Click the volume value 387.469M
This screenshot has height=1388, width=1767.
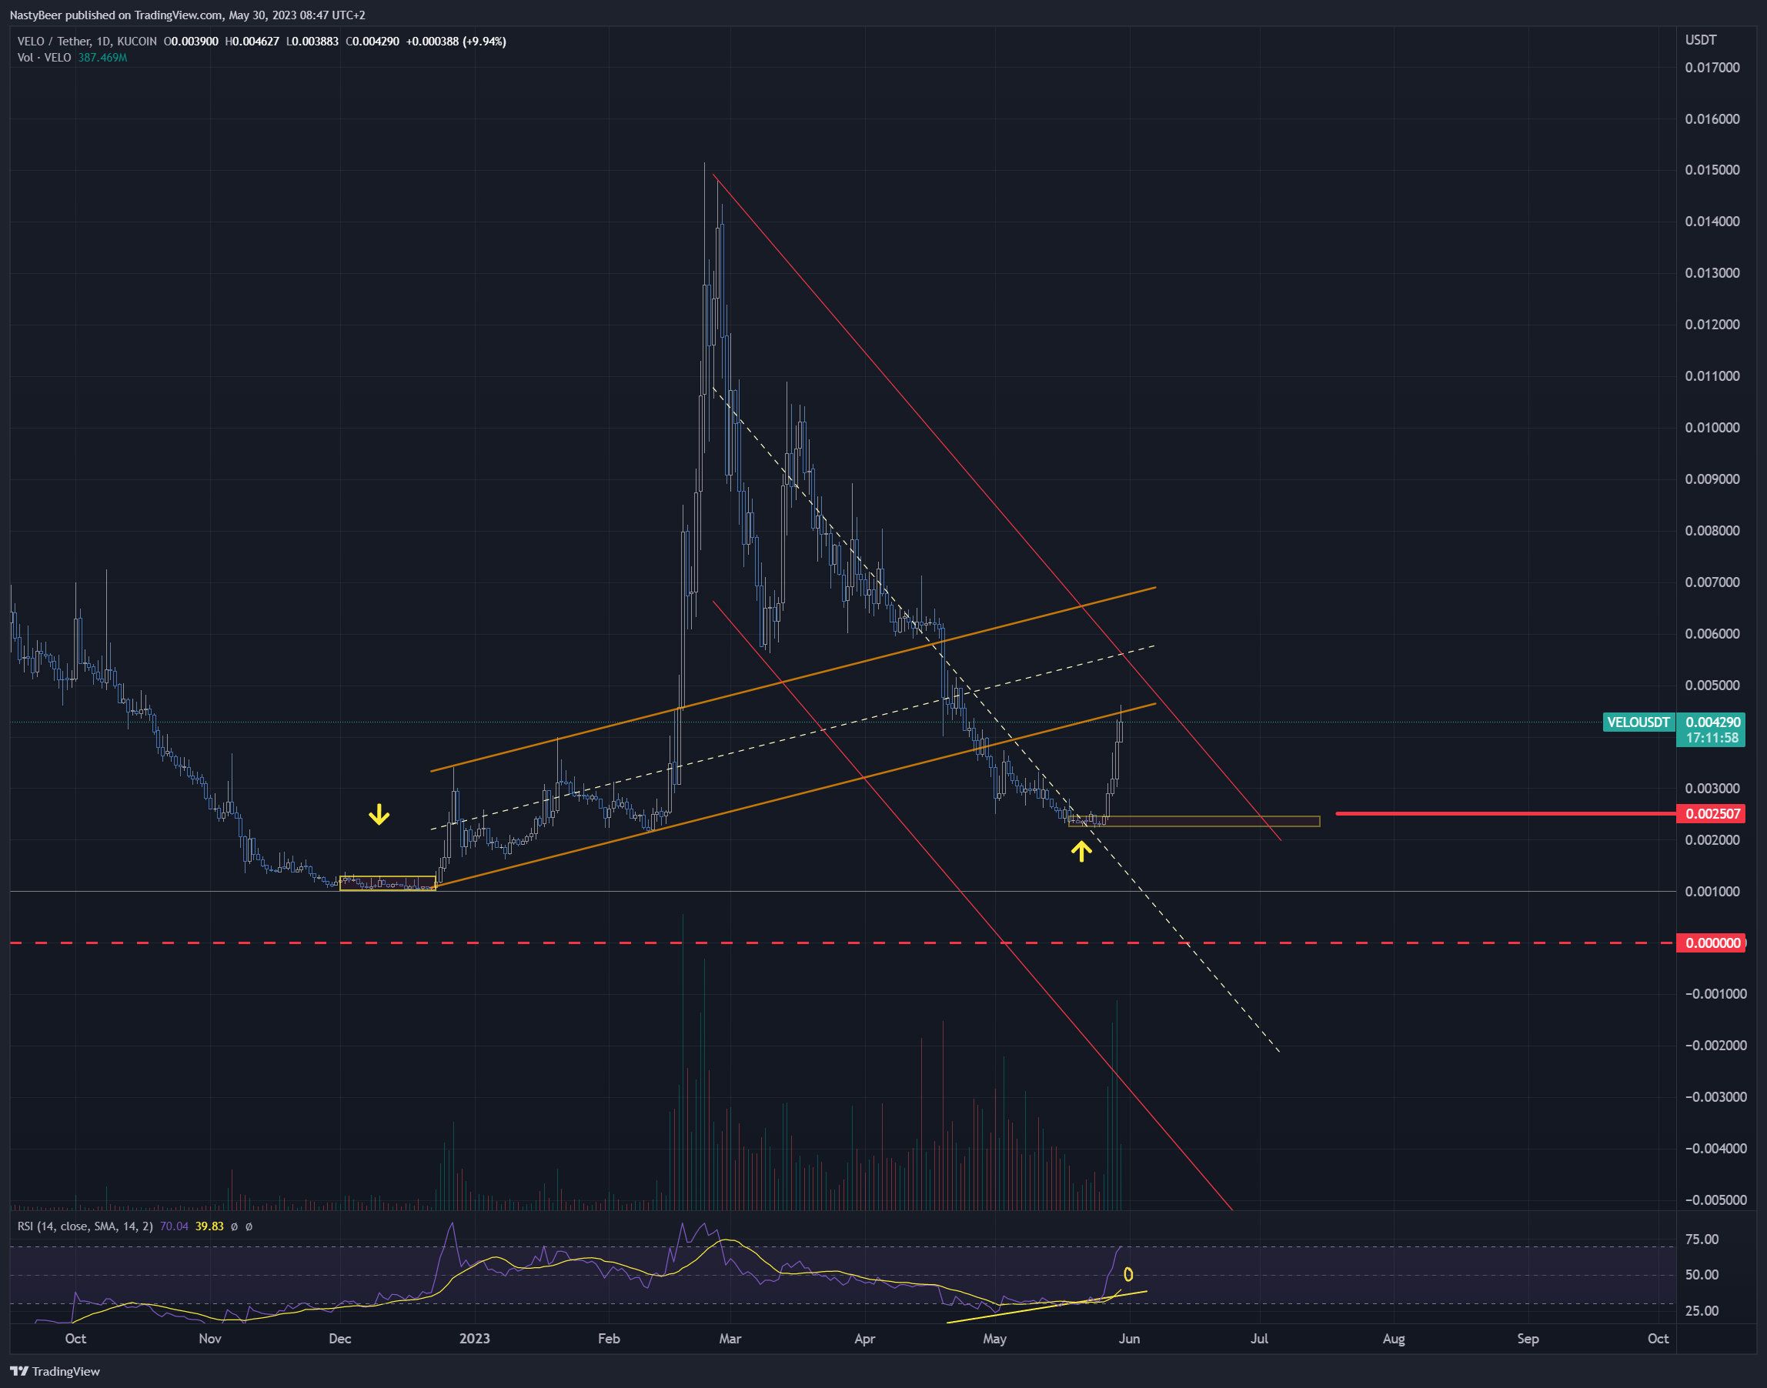click(102, 58)
